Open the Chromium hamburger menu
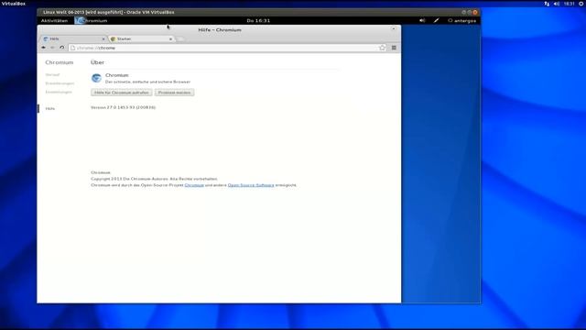586x330 pixels. 394,48
